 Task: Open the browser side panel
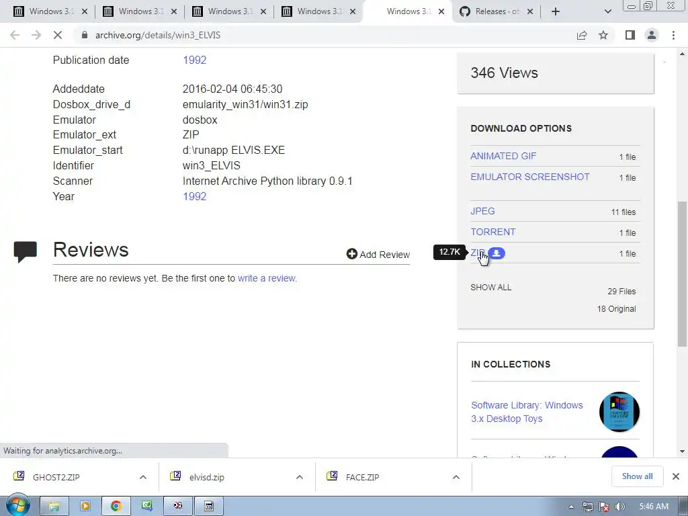(x=630, y=35)
